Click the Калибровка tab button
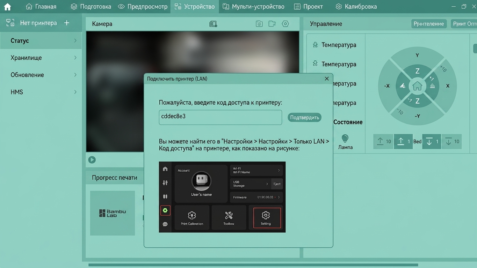 tap(356, 7)
